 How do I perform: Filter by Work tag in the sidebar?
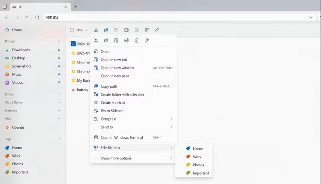[x=33, y=156]
